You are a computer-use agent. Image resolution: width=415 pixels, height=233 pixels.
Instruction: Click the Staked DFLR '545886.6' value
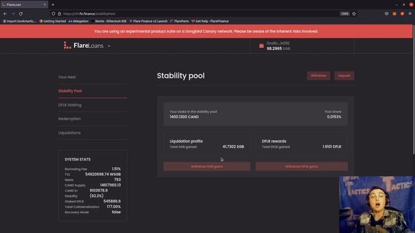pyautogui.click(x=112, y=201)
